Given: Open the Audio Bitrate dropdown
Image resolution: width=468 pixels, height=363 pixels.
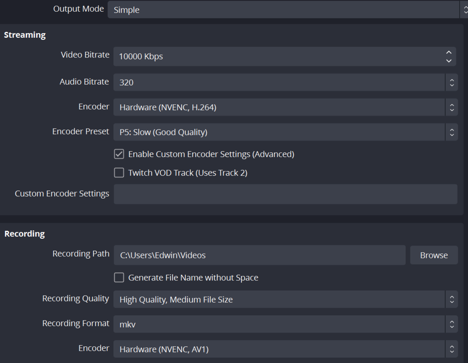Looking at the screenshot, I should pyautogui.click(x=278, y=82).
